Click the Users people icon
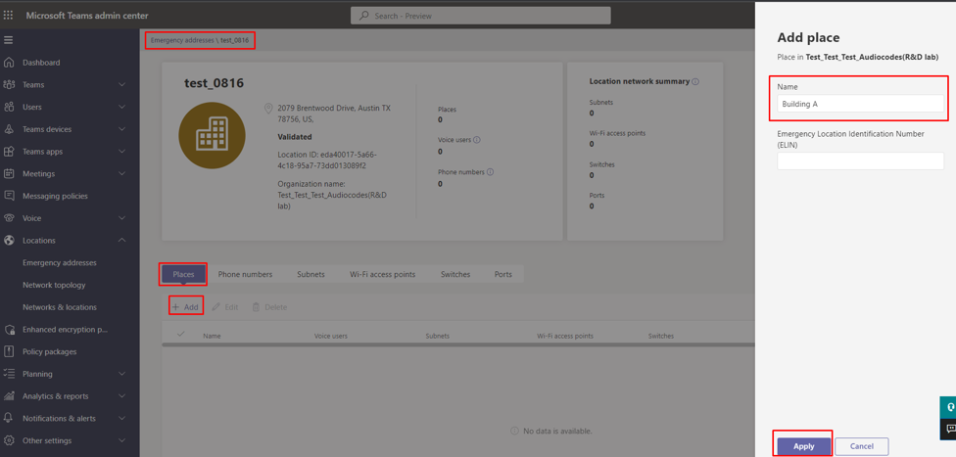956x457 pixels. [9, 107]
